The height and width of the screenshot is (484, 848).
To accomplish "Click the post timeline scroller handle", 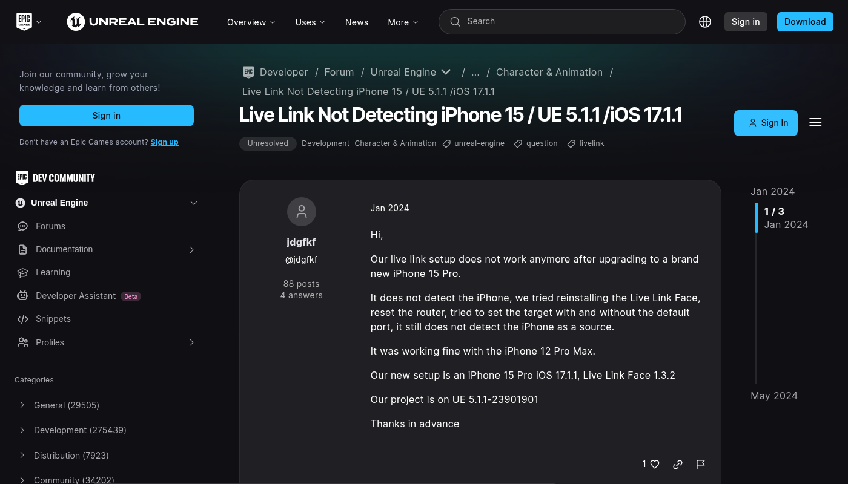I will (x=756, y=218).
